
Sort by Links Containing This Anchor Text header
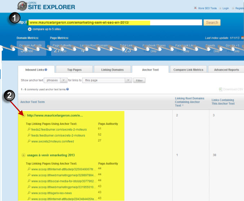[223, 102]
